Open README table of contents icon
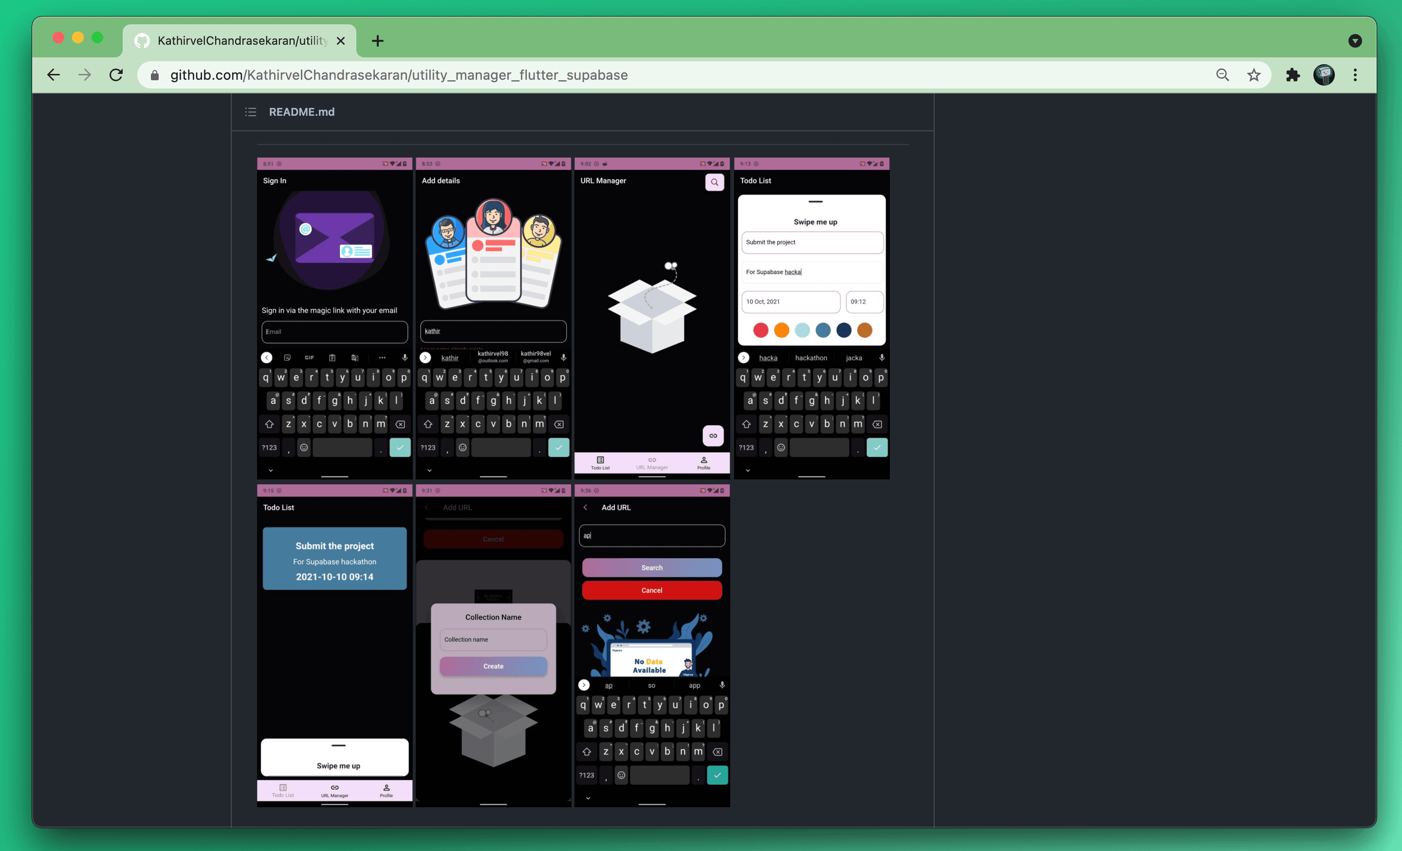 coord(250,112)
